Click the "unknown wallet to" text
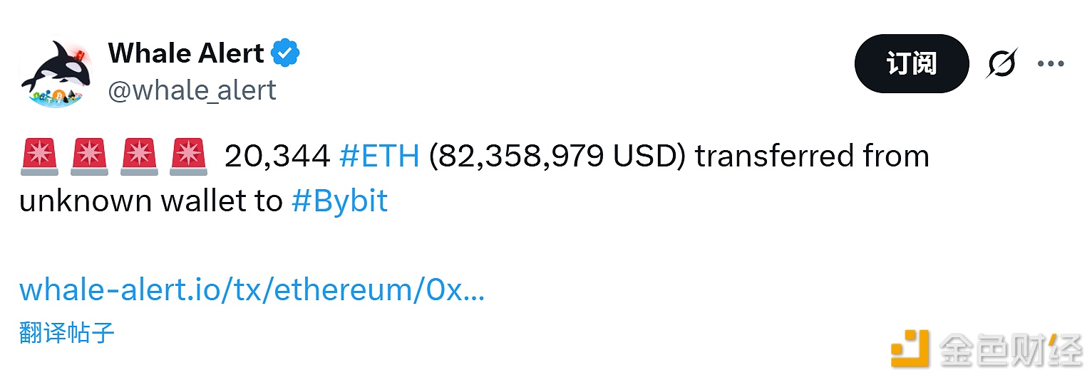The width and height of the screenshot is (1092, 377). pyautogui.click(x=150, y=202)
